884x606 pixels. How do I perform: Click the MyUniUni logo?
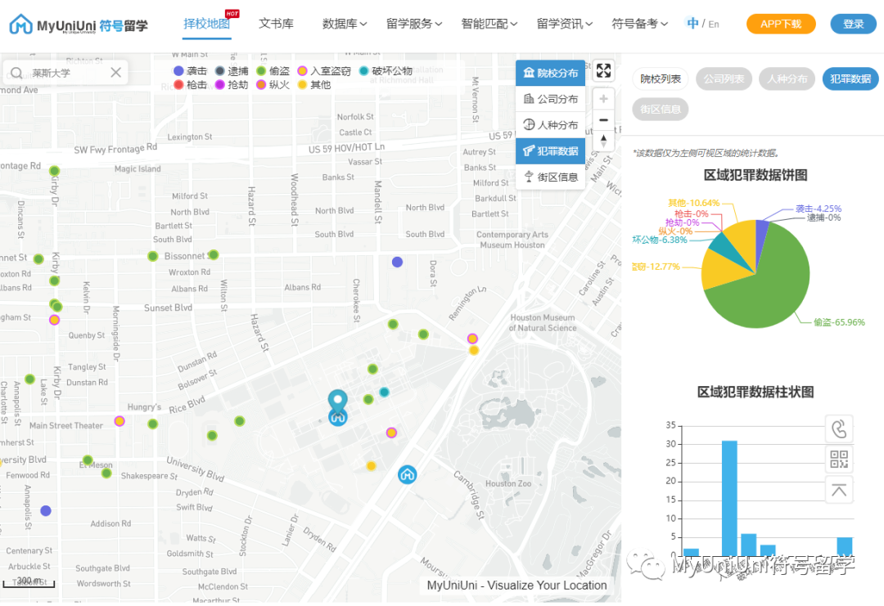(79, 25)
